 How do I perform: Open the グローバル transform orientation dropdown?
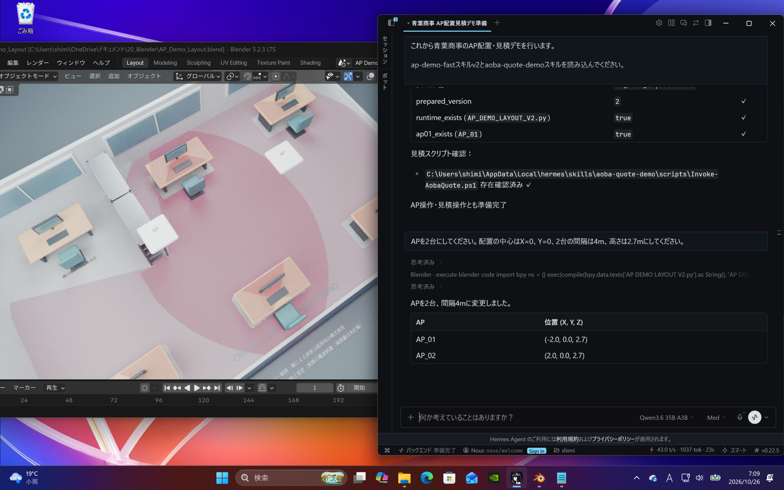[198, 76]
